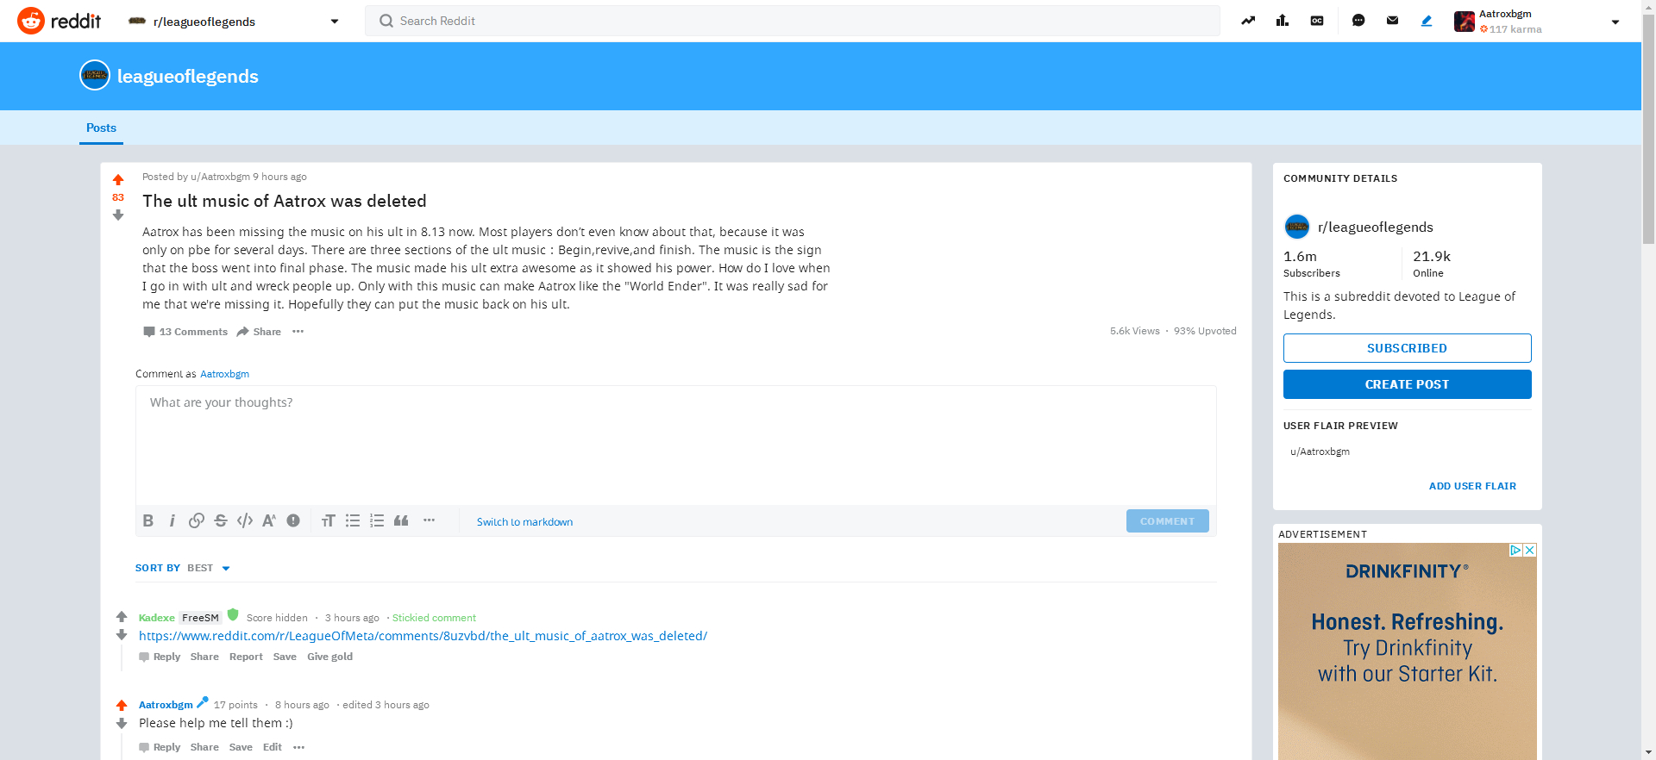The image size is (1656, 760).
Task: Expand the r/leagueoflegends community dropdown
Action: coord(335,22)
